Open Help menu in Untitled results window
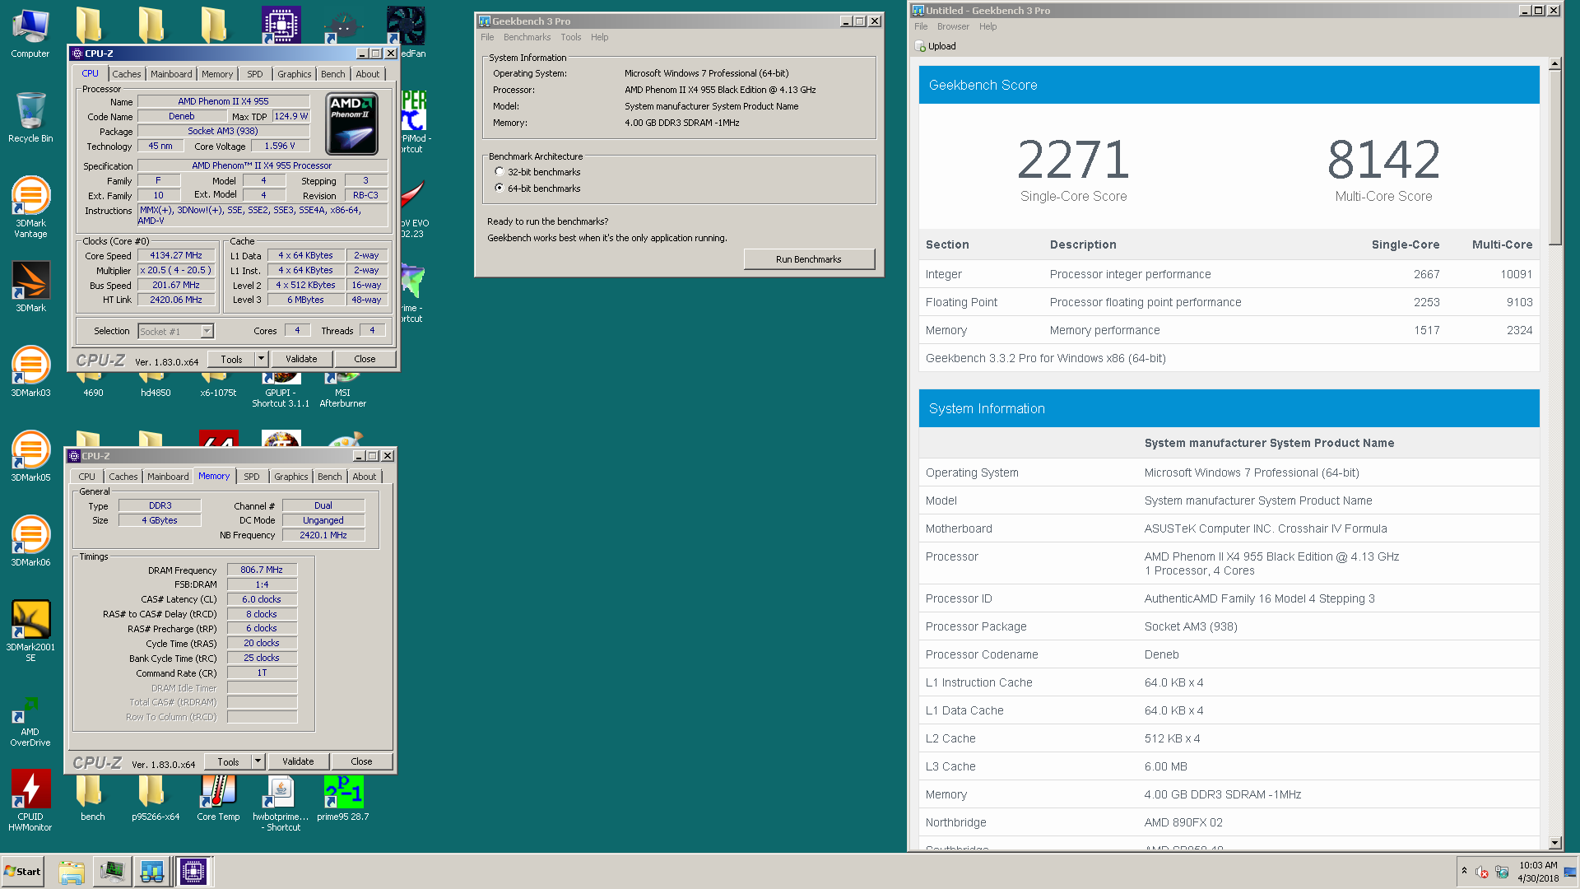 tap(987, 26)
